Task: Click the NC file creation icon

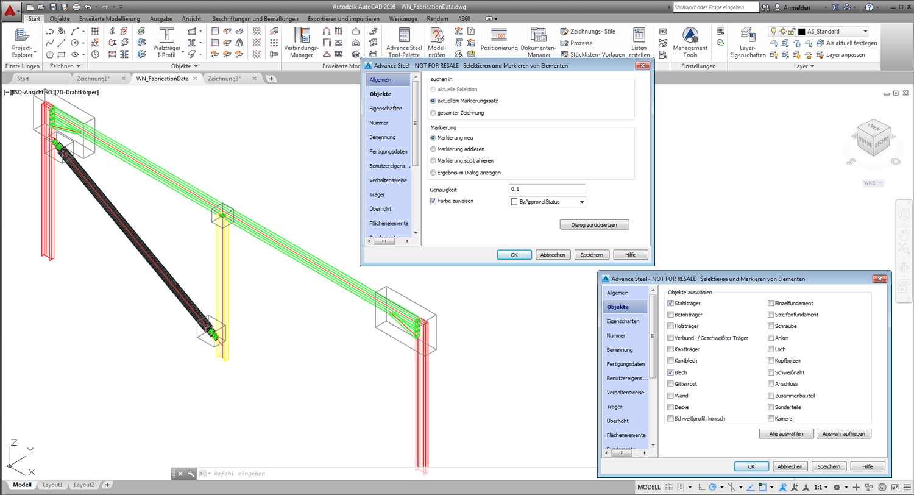Action: click(x=662, y=31)
